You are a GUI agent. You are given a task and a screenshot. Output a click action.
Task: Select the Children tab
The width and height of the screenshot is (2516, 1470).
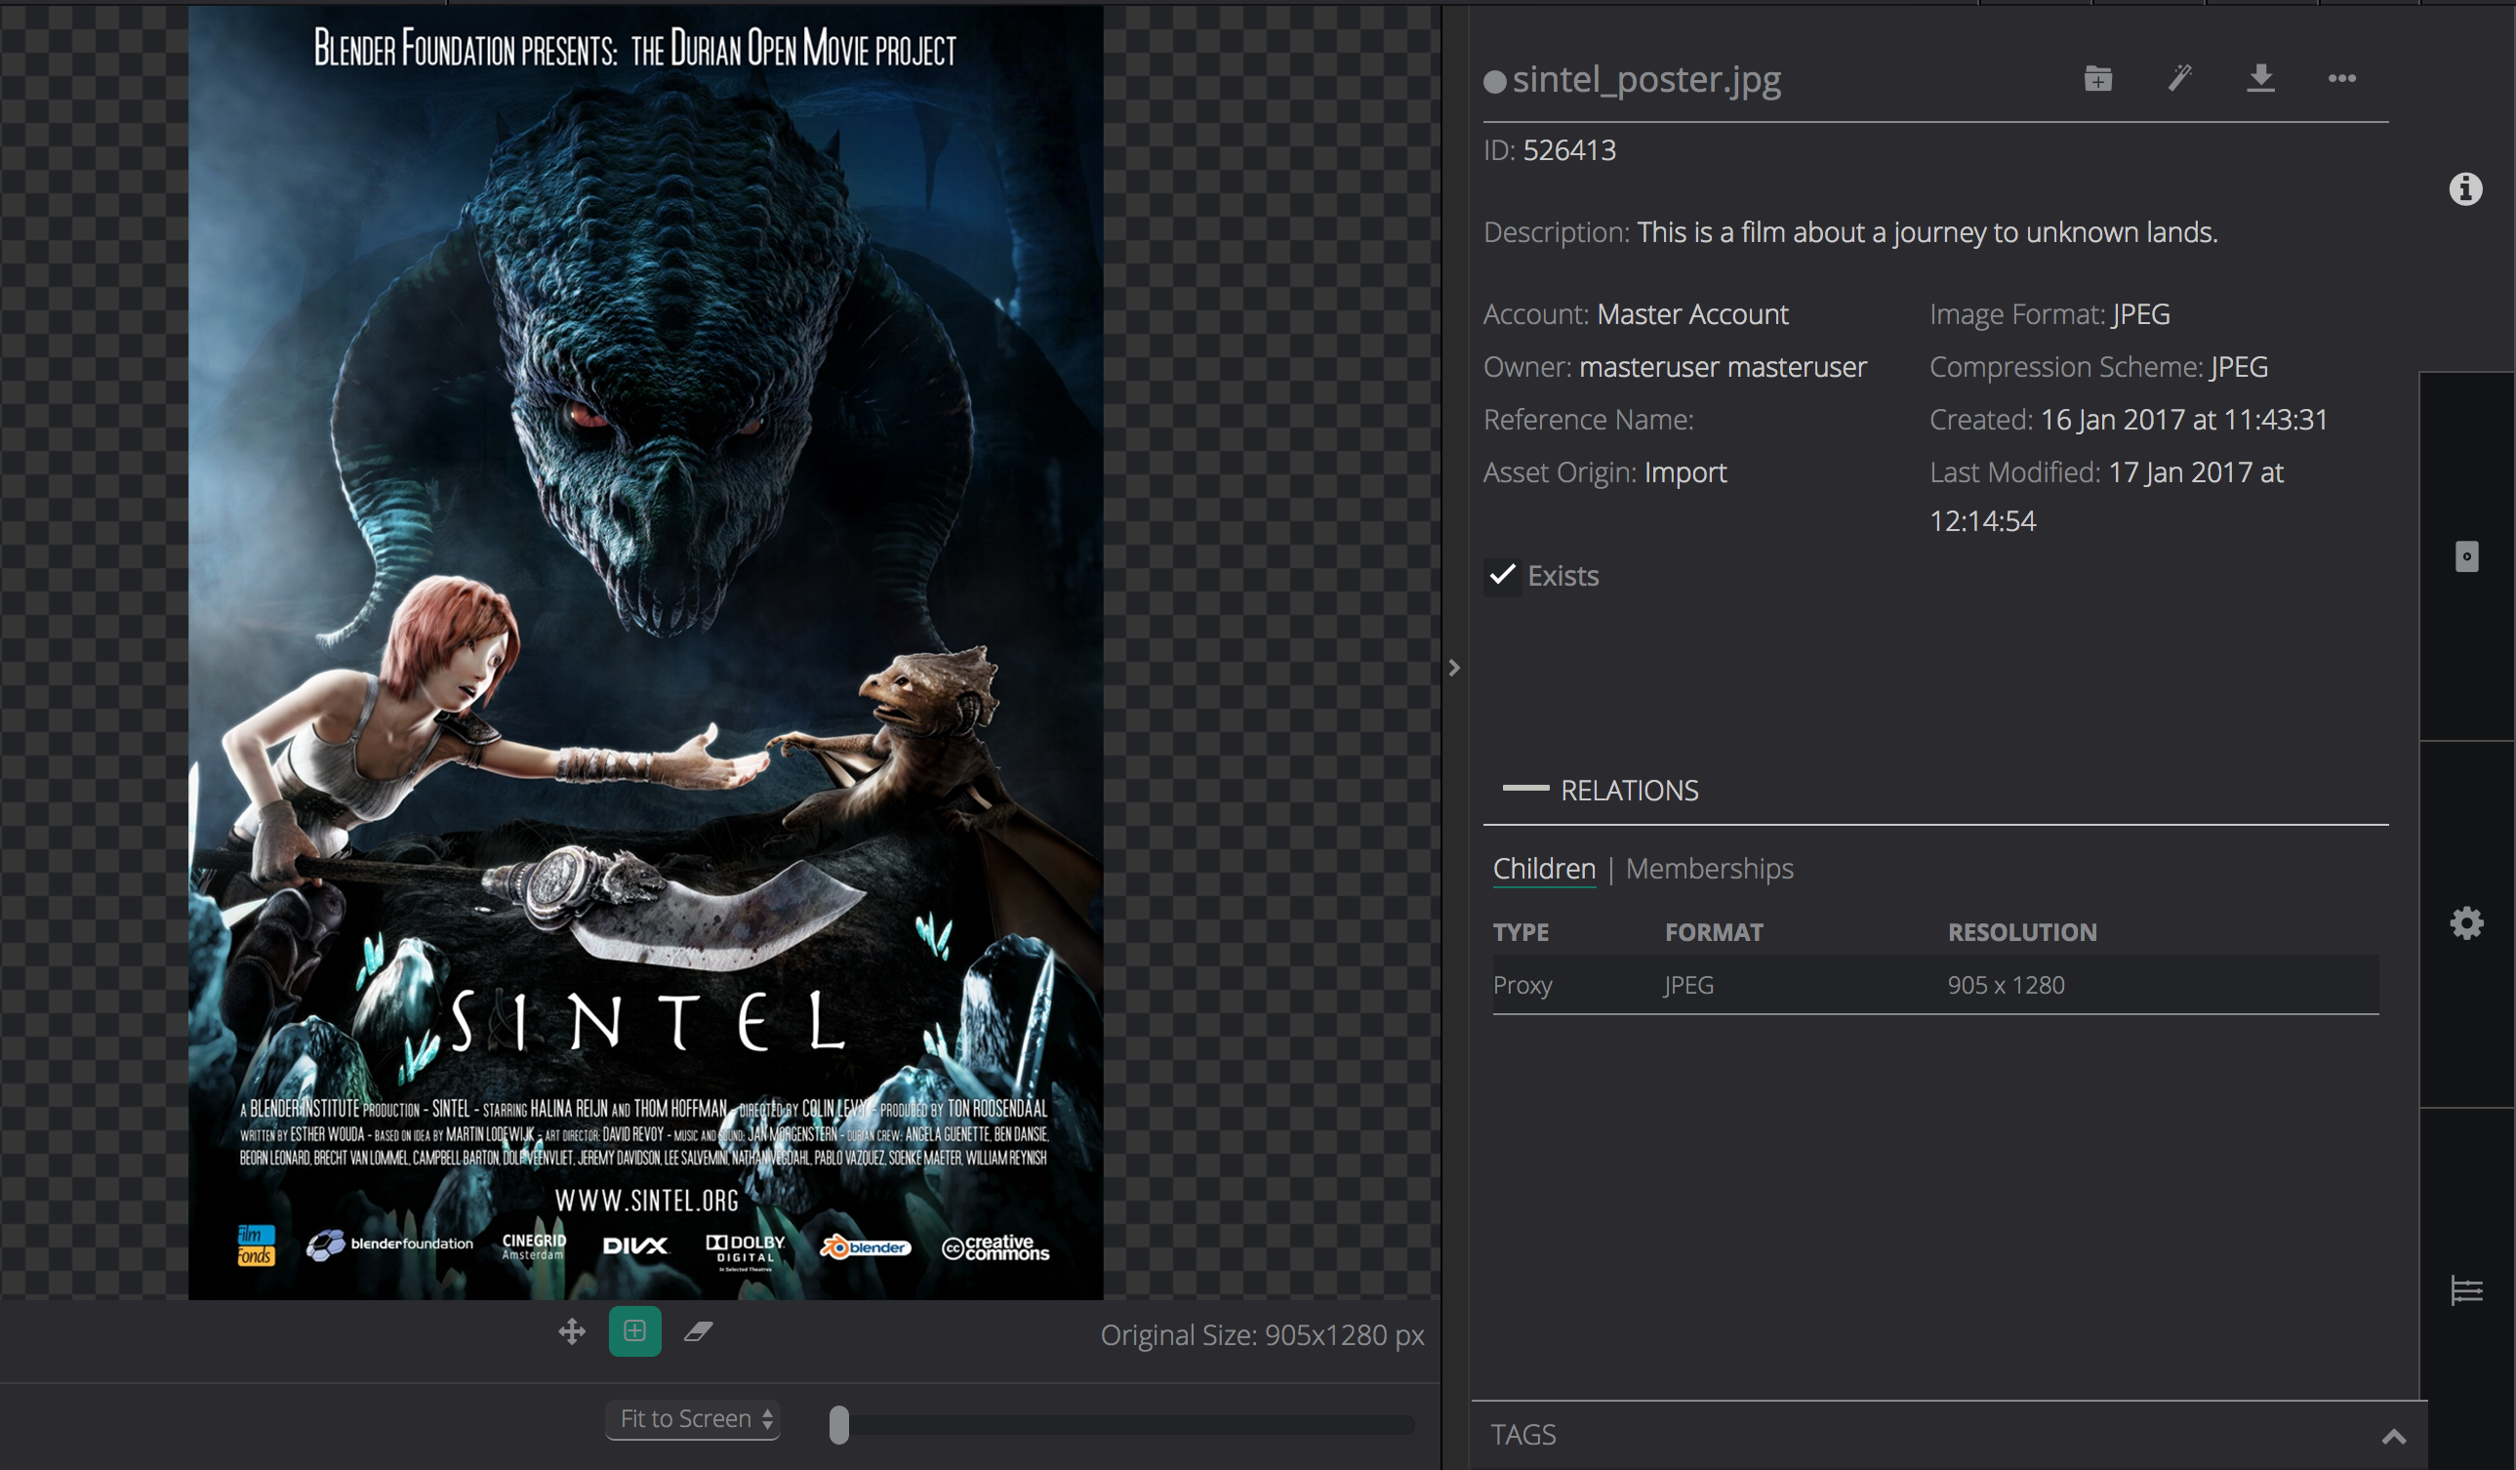(1544, 869)
